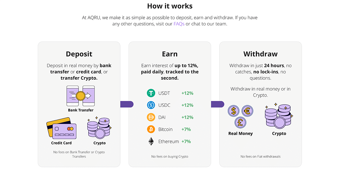Click the dollar sign coin icon
This screenshot has height=172, width=341.
pos(233,111)
